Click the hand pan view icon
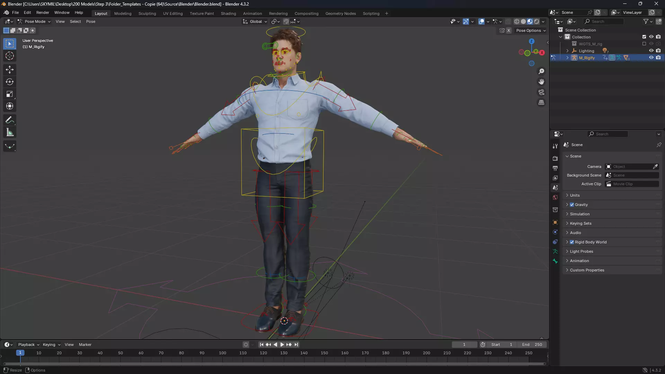 (x=541, y=82)
